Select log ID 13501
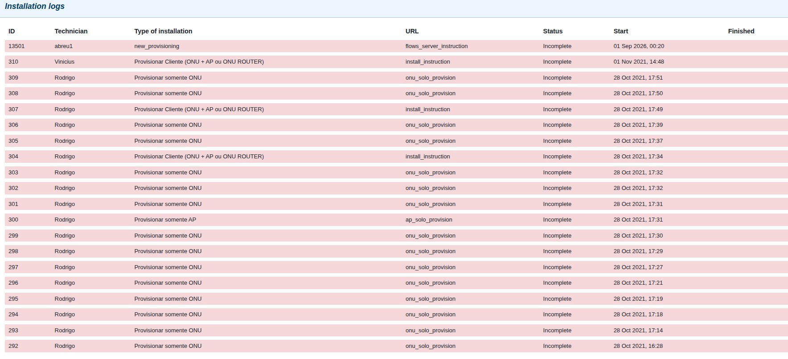This screenshot has height=359, width=788. click(16, 46)
